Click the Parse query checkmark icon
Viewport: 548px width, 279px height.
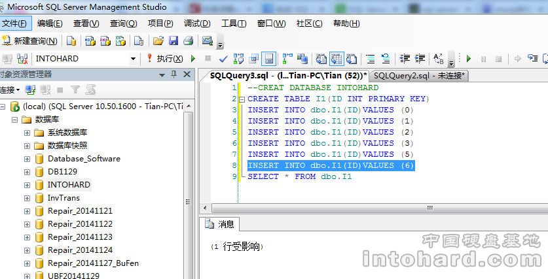pos(223,59)
